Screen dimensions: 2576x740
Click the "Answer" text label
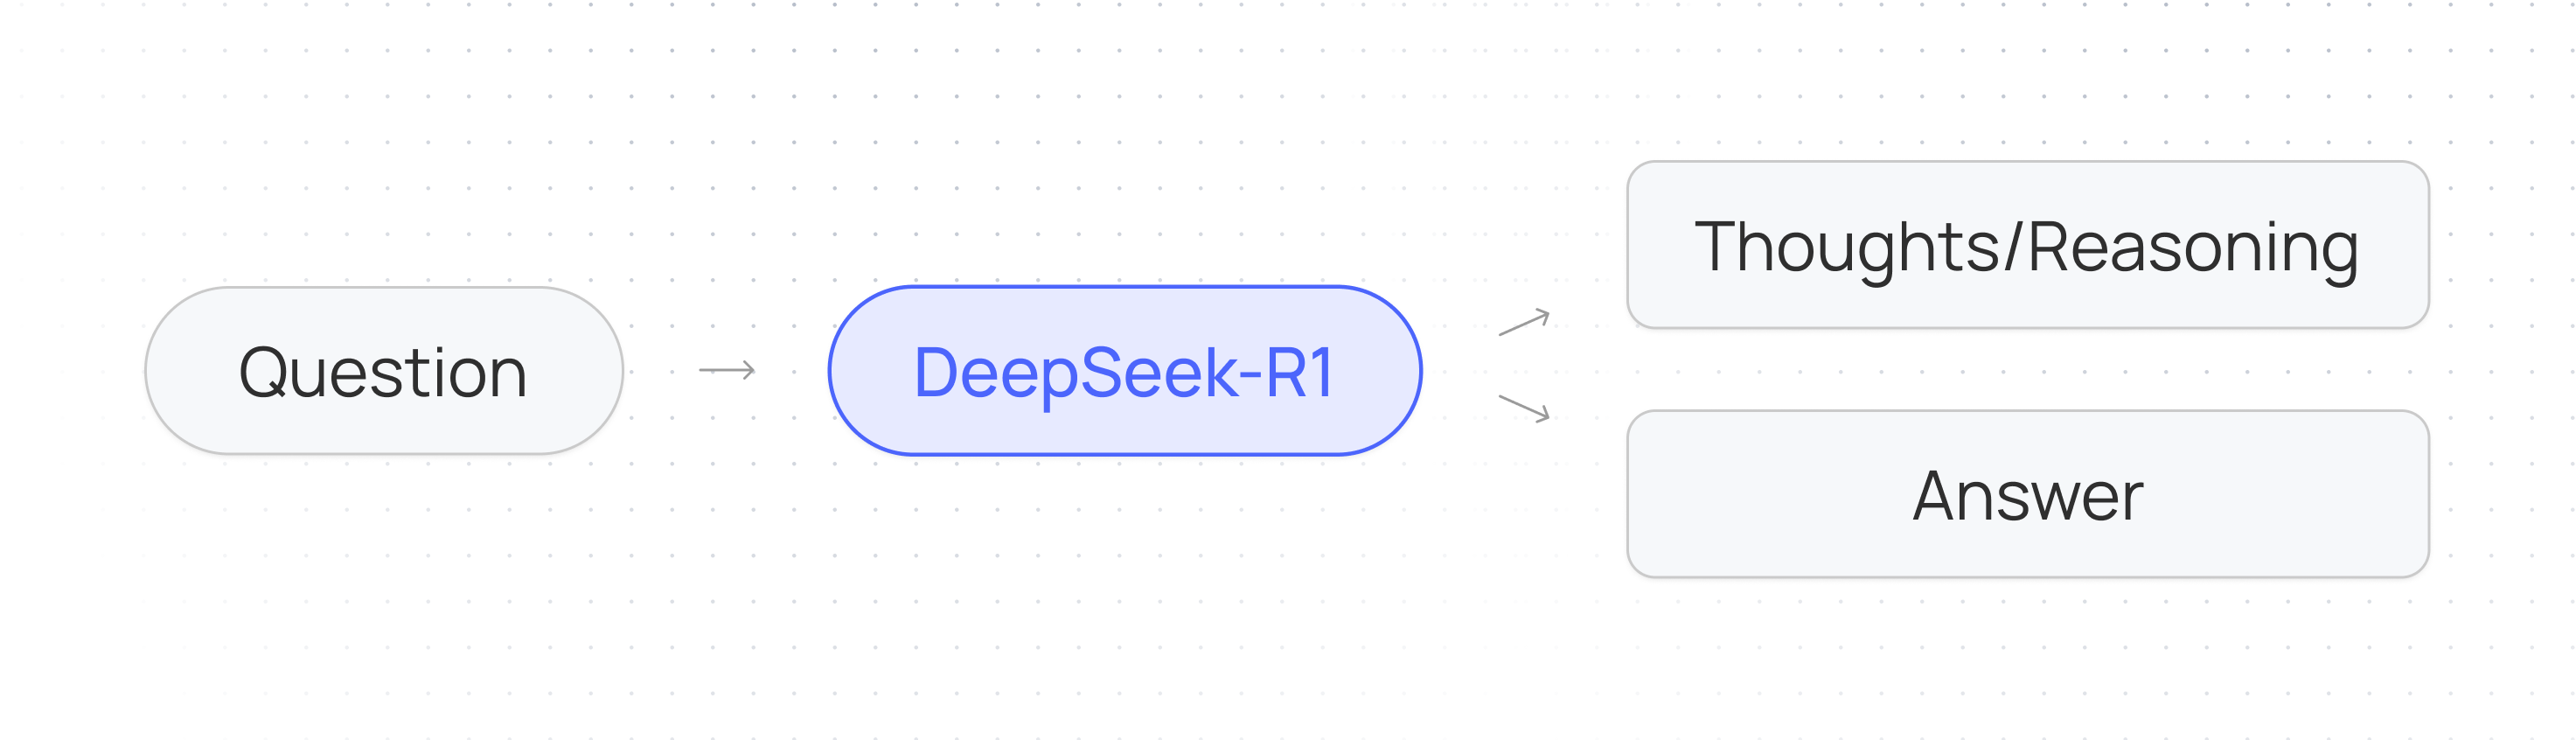tap(2028, 496)
